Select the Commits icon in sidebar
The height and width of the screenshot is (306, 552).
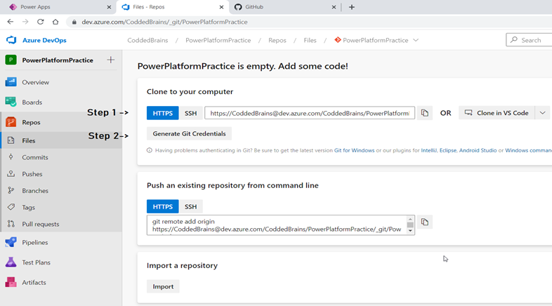(11, 157)
